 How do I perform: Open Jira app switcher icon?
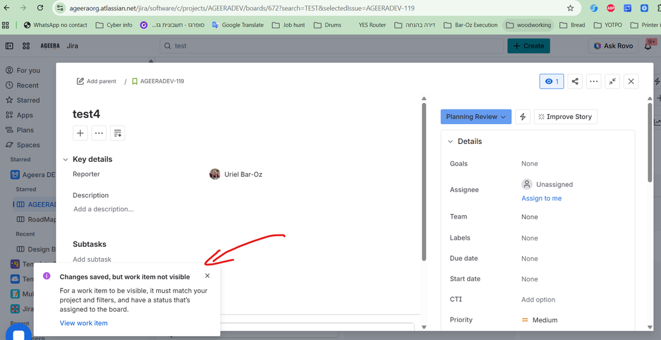click(26, 46)
